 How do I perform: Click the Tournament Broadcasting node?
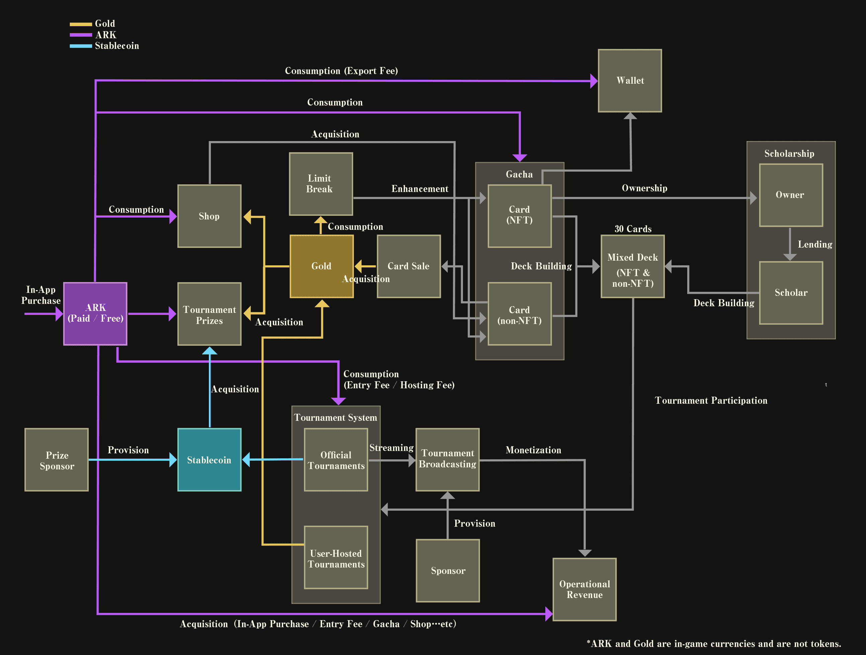(x=448, y=460)
